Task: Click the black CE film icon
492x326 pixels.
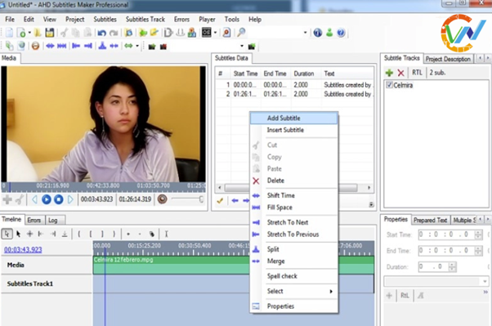Action: tap(207, 33)
